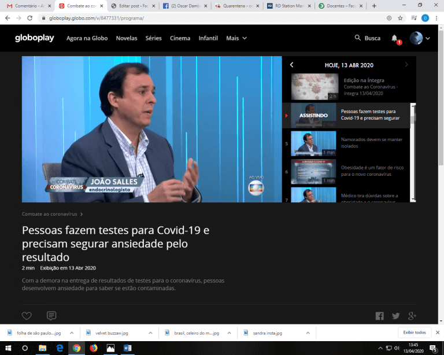444x355 pixels.
Task: Open the Séries section
Action: pos(153,38)
